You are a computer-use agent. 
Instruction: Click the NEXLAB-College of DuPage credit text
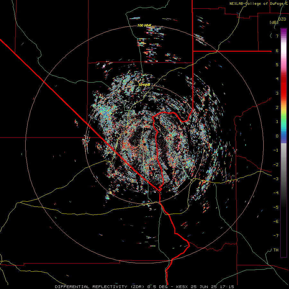tap(257, 4)
